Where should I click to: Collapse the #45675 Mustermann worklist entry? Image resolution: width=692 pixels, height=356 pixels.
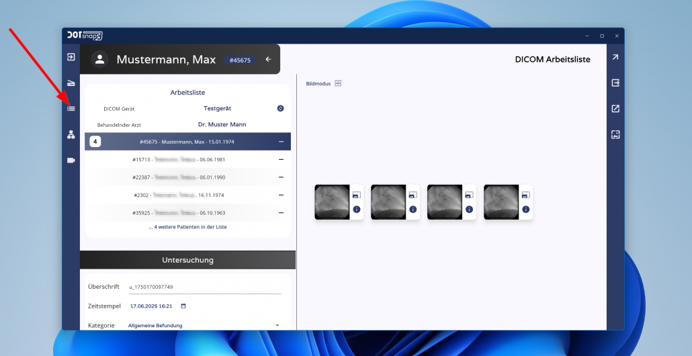tap(281, 142)
